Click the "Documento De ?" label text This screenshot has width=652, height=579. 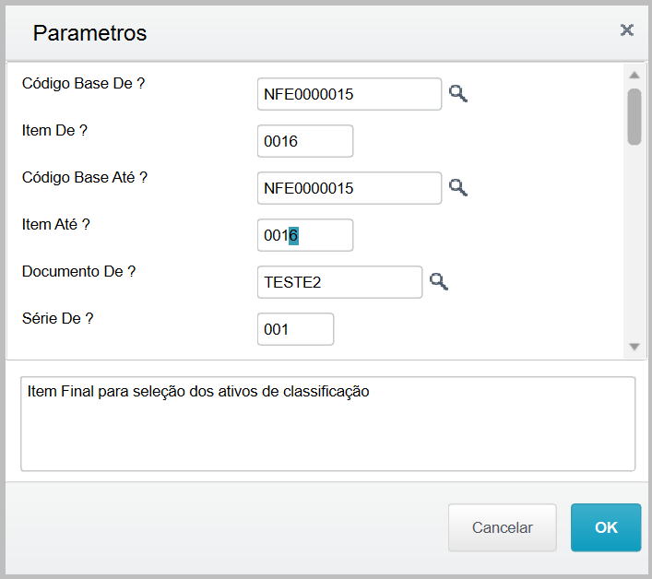click(79, 272)
